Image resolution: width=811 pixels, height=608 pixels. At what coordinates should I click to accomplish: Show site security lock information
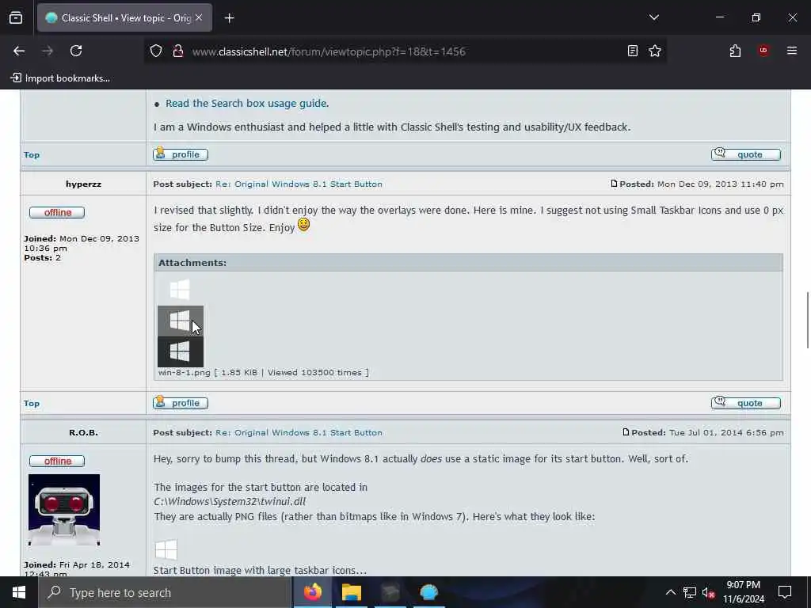pos(178,51)
